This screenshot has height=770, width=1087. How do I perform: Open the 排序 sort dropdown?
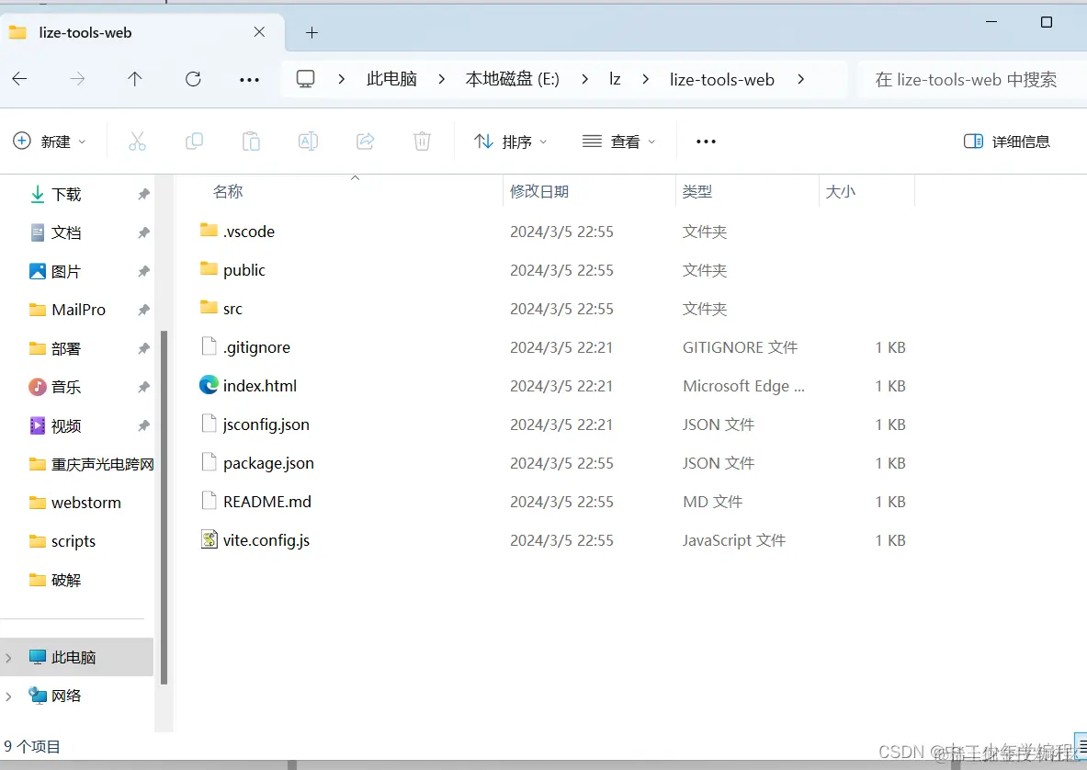pos(511,141)
